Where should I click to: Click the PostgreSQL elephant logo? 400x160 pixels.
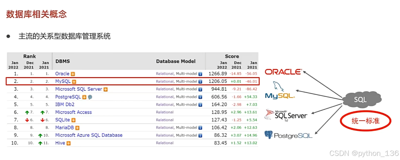(x=288, y=135)
